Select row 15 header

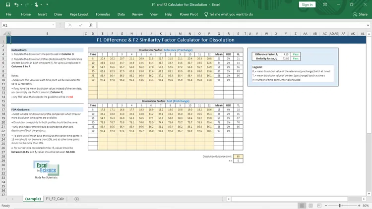[3, 101]
